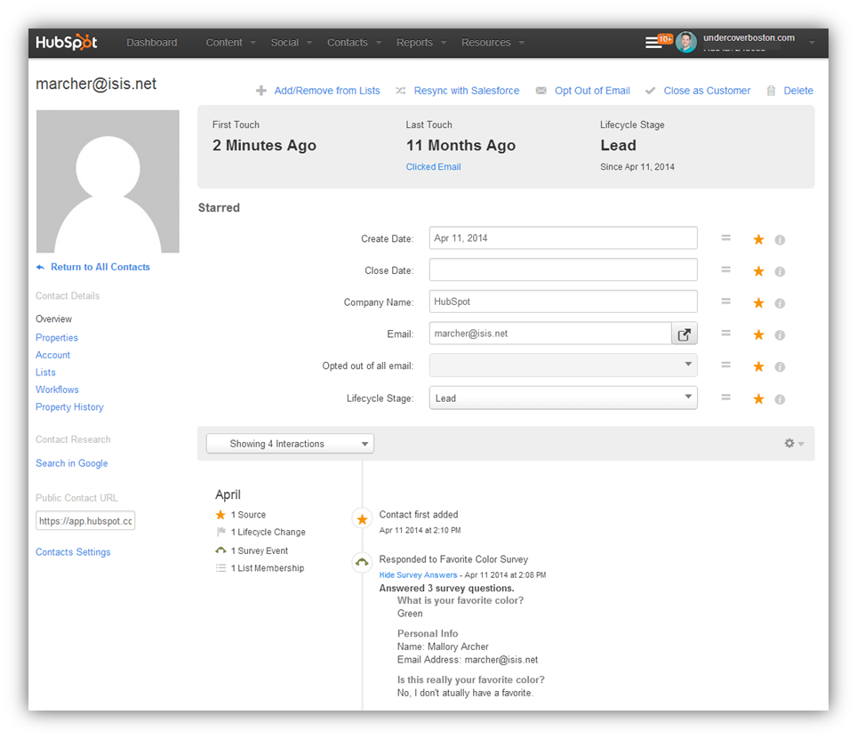The width and height of the screenshot is (857, 739).
Task: Open the Opted out of all email dropdown
Action: pyautogui.click(x=563, y=365)
